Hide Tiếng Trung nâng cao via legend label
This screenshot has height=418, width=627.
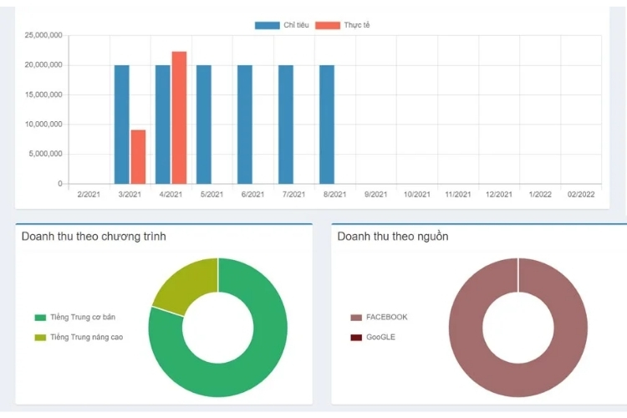point(86,337)
